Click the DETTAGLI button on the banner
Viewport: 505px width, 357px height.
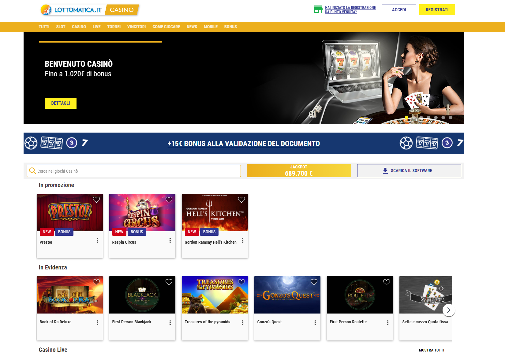pyautogui.click(x=61, y=103)
